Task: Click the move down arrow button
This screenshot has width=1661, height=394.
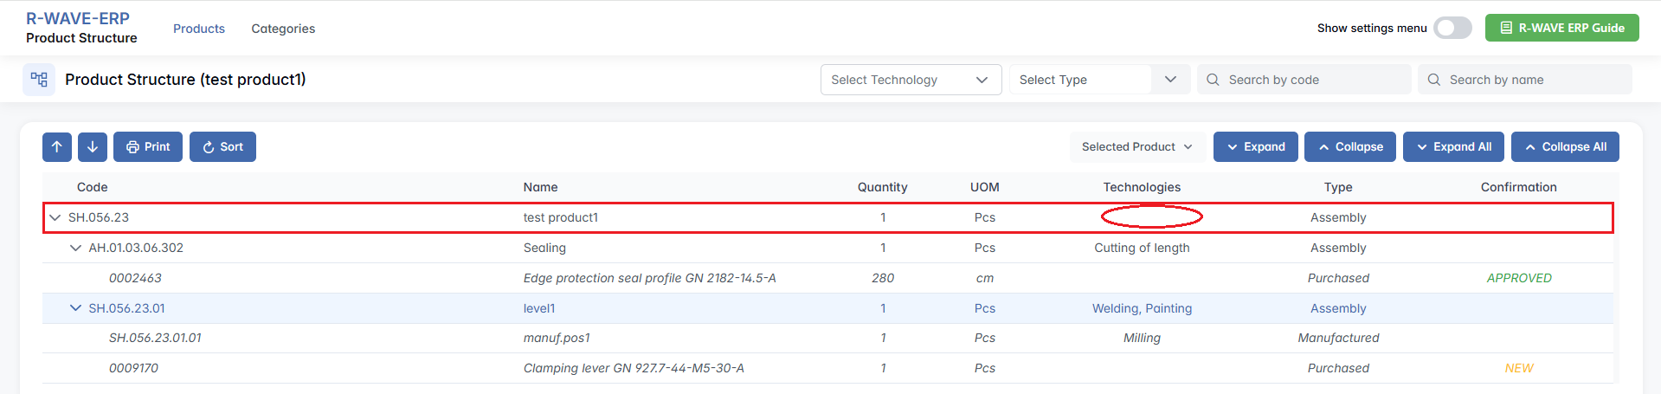Action: tap(93, 147)
